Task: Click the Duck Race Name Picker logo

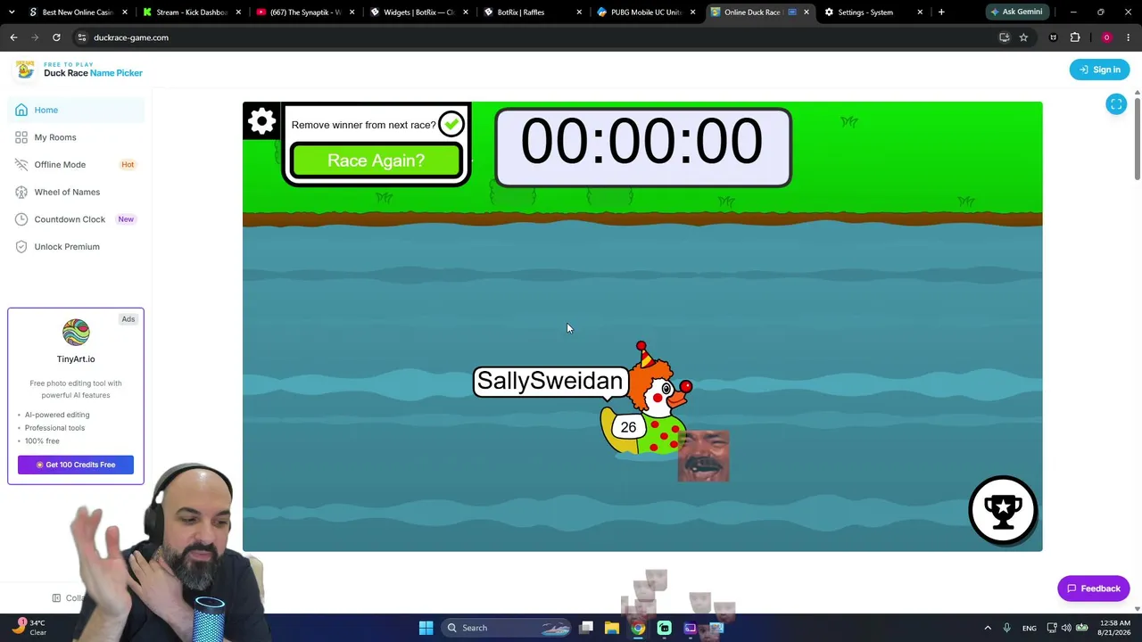Action: coord(79,70)
